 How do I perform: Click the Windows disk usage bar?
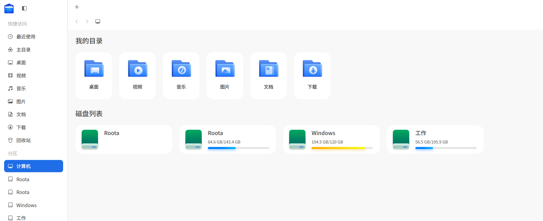[342, 148]
